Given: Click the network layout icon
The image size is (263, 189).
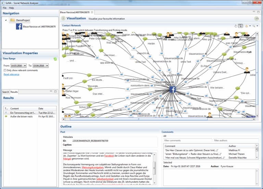Looking at the screenshot, I should (x=247, y=26).
